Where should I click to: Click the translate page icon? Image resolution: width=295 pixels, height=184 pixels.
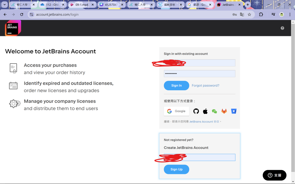point(242,14)
